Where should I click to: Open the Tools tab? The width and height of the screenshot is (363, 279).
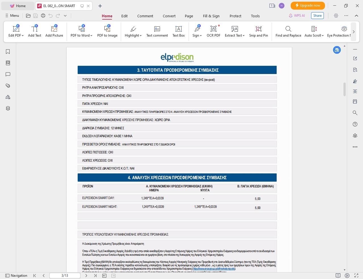point(255,16)
